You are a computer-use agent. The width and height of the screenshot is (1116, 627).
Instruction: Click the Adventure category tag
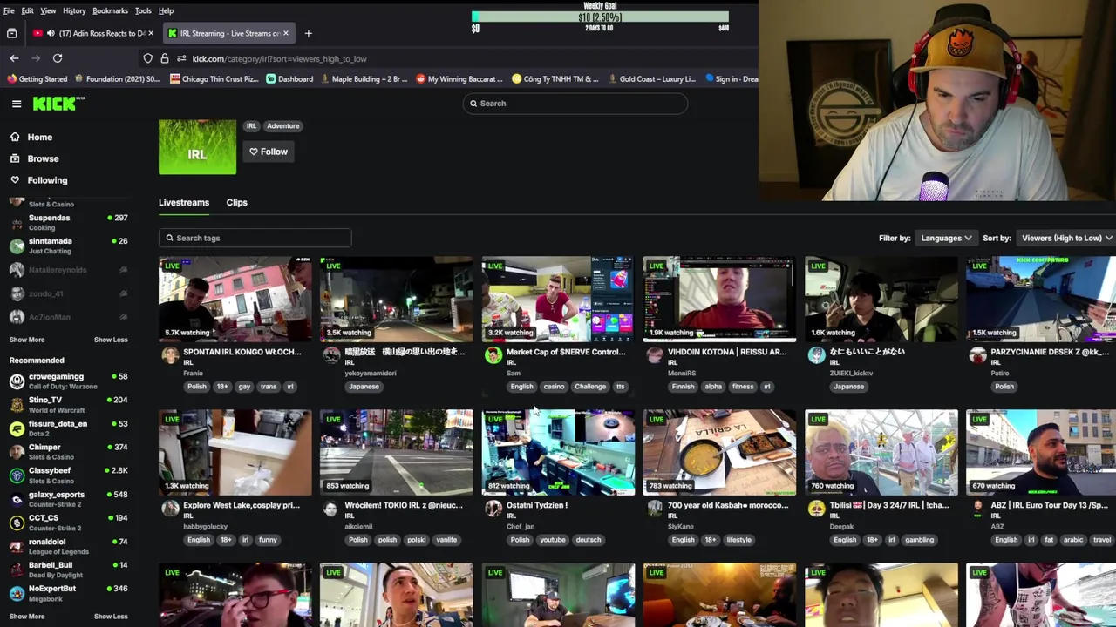click(282, 126)
